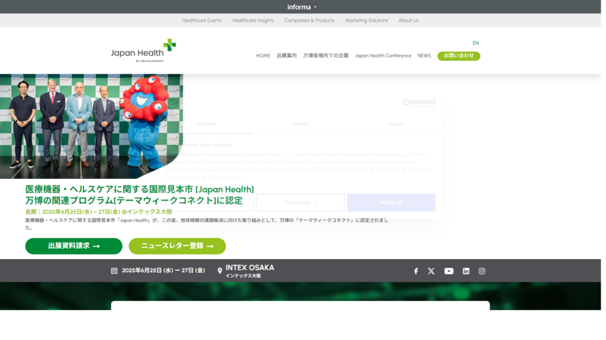Open Marketing Solutions menu
Screen dimensions: 606x340
[x=366, y=21]
